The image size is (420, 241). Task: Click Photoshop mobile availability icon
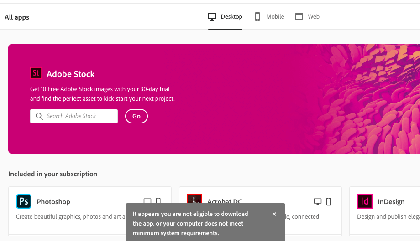click(158, 200)
